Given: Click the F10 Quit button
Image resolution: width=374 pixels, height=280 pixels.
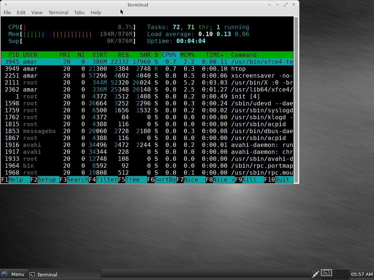Looking at the screenshot, I should (279, 179).
